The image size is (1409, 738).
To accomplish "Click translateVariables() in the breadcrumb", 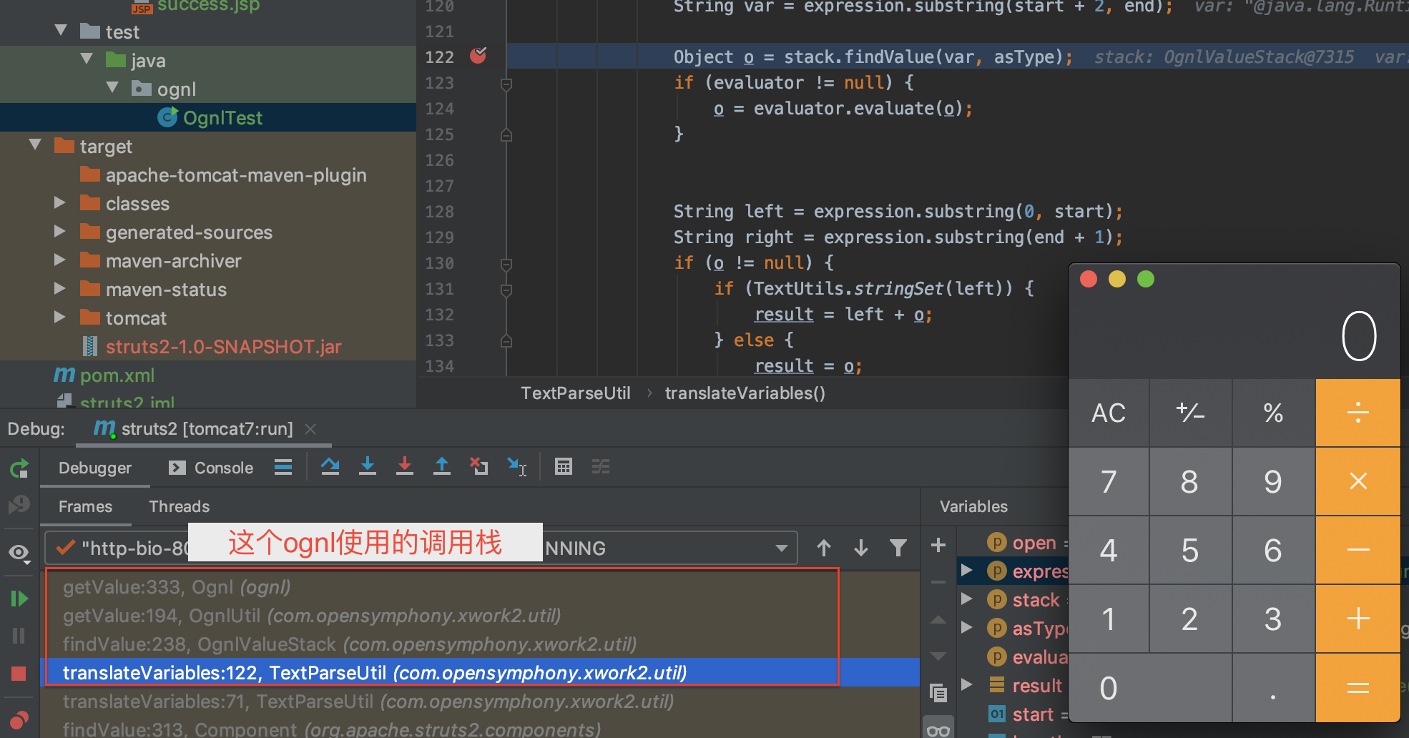I will [745, 393].
